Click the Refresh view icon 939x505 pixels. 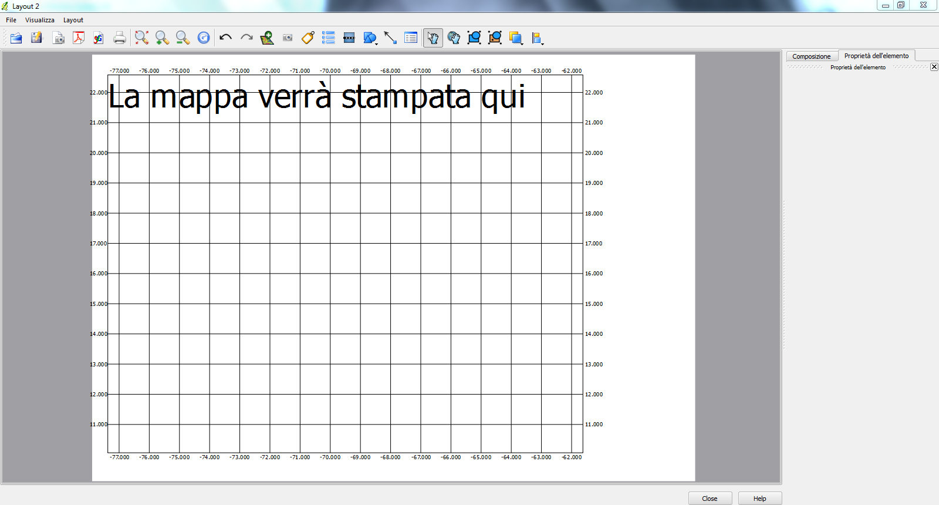click(204, 38)
